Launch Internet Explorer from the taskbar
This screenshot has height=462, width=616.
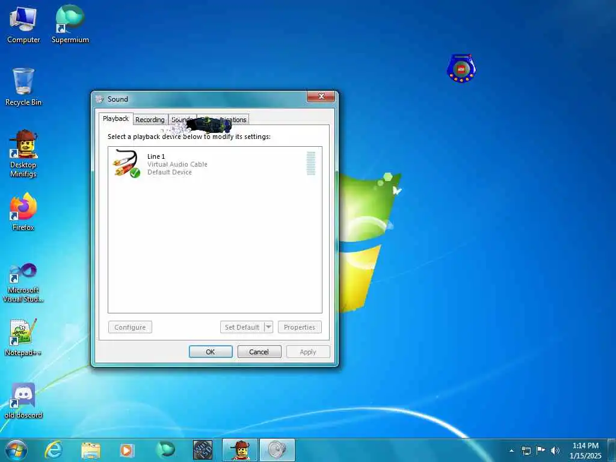(54, 450)
